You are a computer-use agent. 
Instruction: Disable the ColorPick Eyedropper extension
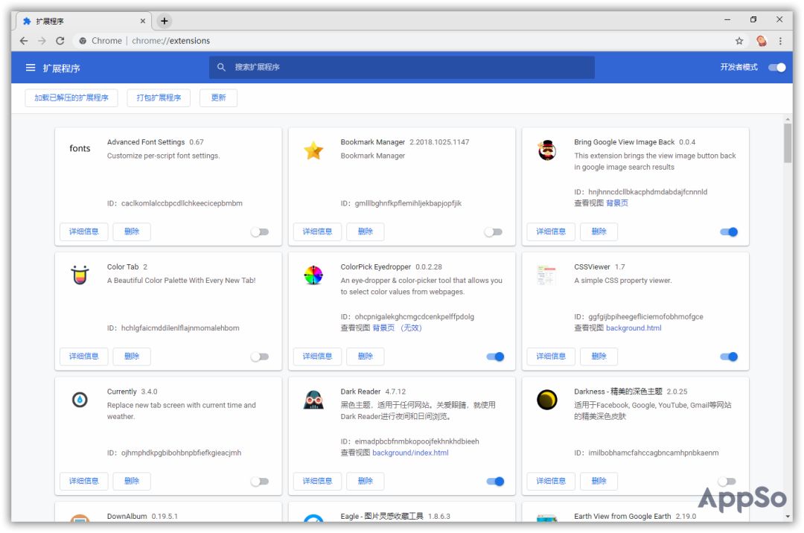click(x=495, y=357)
